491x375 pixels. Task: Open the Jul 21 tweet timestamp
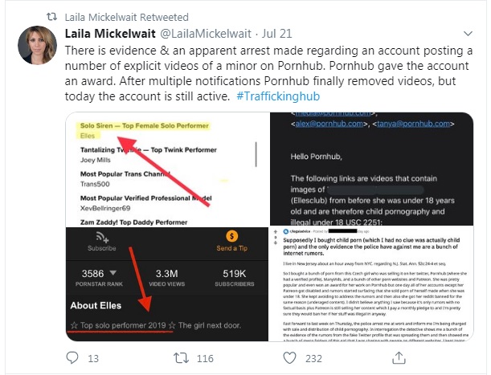coord(276,34)
